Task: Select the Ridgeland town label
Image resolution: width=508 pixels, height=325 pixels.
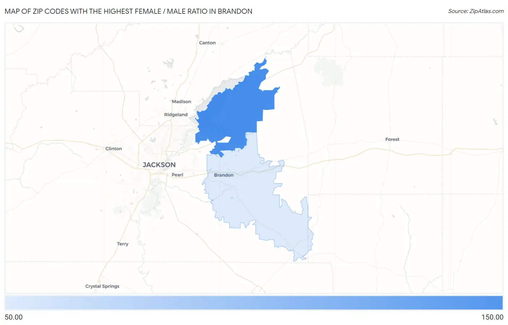Action: coord(176,115)
